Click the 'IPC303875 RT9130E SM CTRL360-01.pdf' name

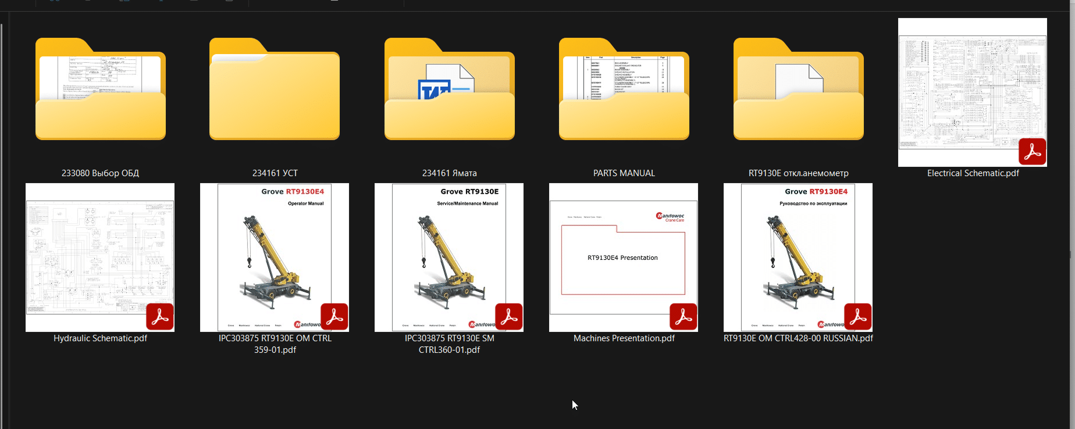450,344
